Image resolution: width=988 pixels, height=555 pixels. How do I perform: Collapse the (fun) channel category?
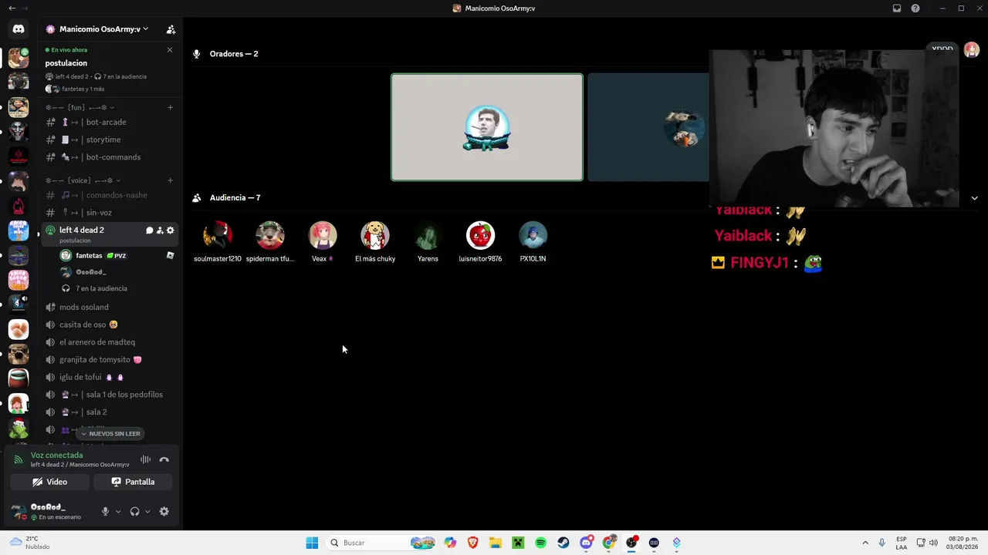click(x=80, y=107)
